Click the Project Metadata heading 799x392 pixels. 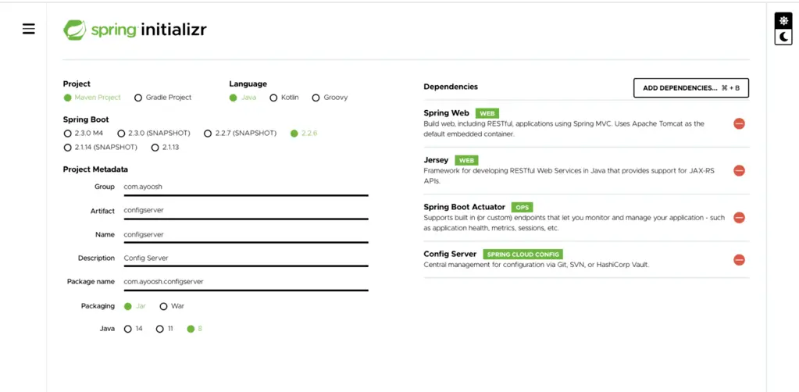95,169
